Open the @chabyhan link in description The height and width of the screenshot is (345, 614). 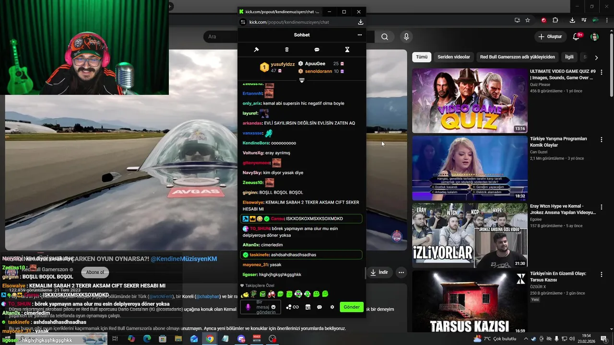[208, 297]
